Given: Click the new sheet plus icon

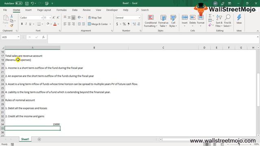Looking at the screenshot, I should (39, 140).
